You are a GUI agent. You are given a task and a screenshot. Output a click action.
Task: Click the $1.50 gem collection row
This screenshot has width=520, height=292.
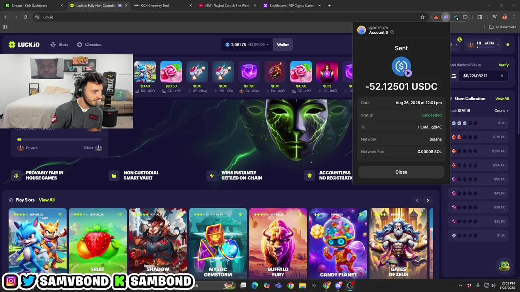[479, 236]
